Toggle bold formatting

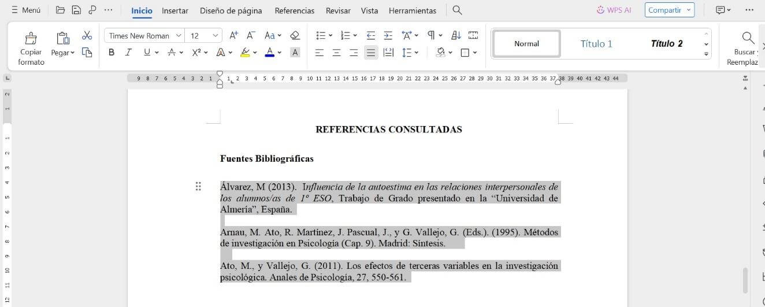pos(112,53)
